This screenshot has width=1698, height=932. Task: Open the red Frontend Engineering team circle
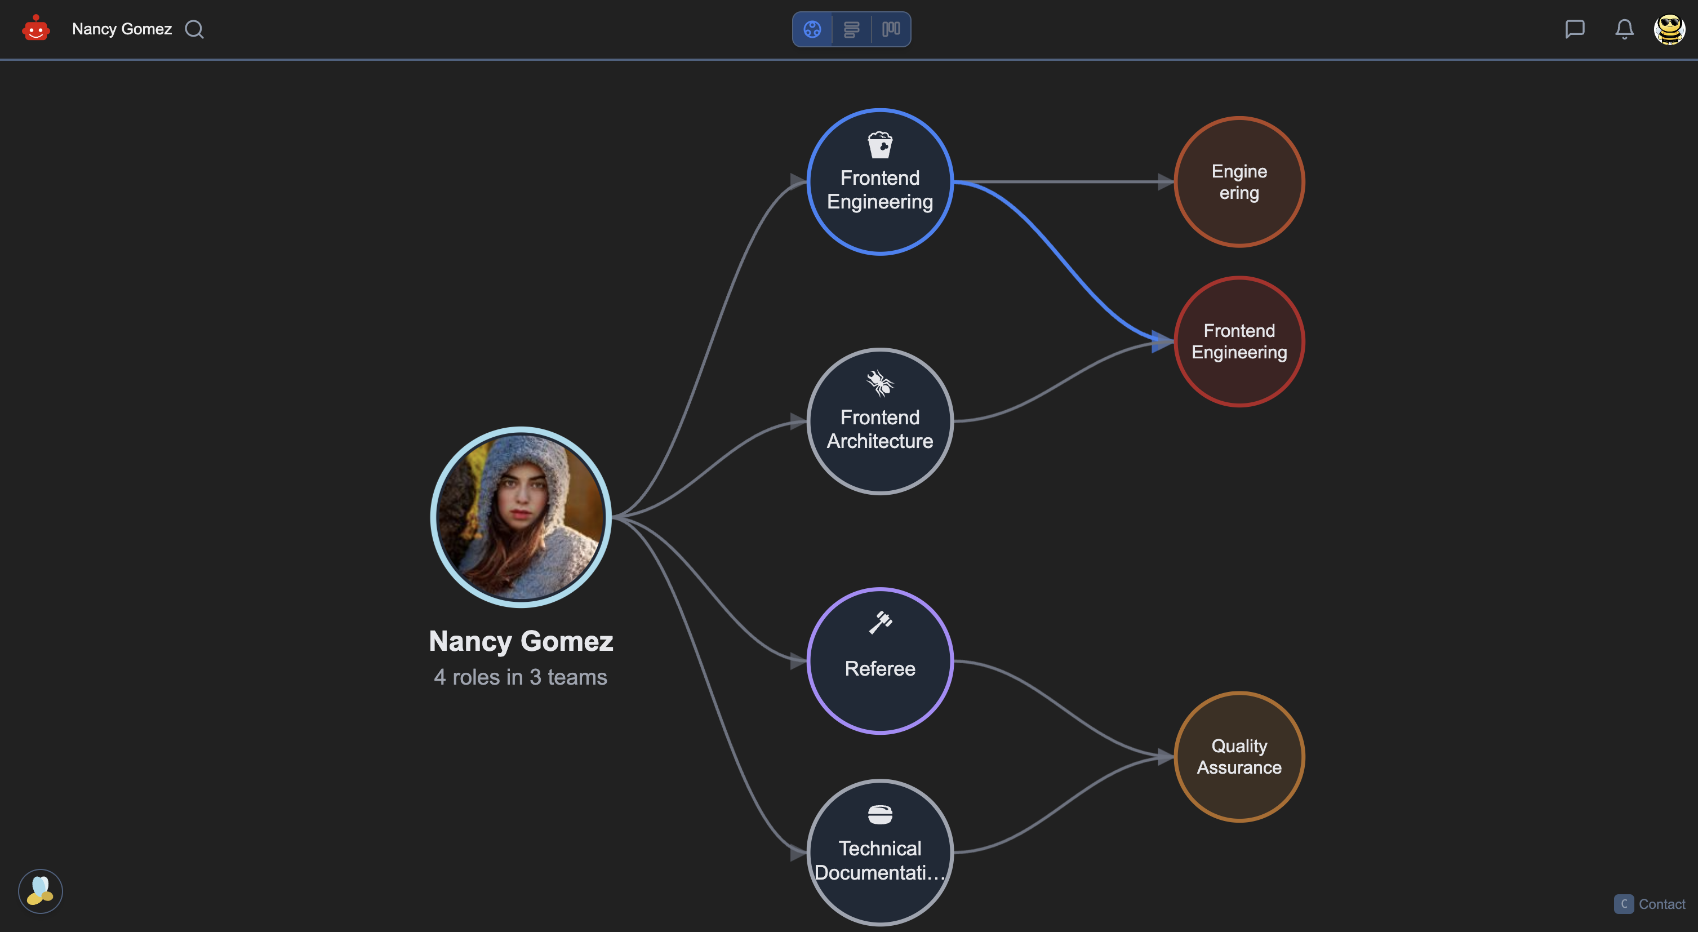coord(1238,341)
